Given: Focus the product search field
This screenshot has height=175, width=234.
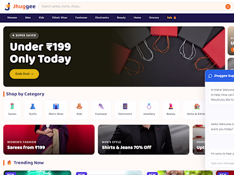Looking at the screenshot, I should click(132, 7).
